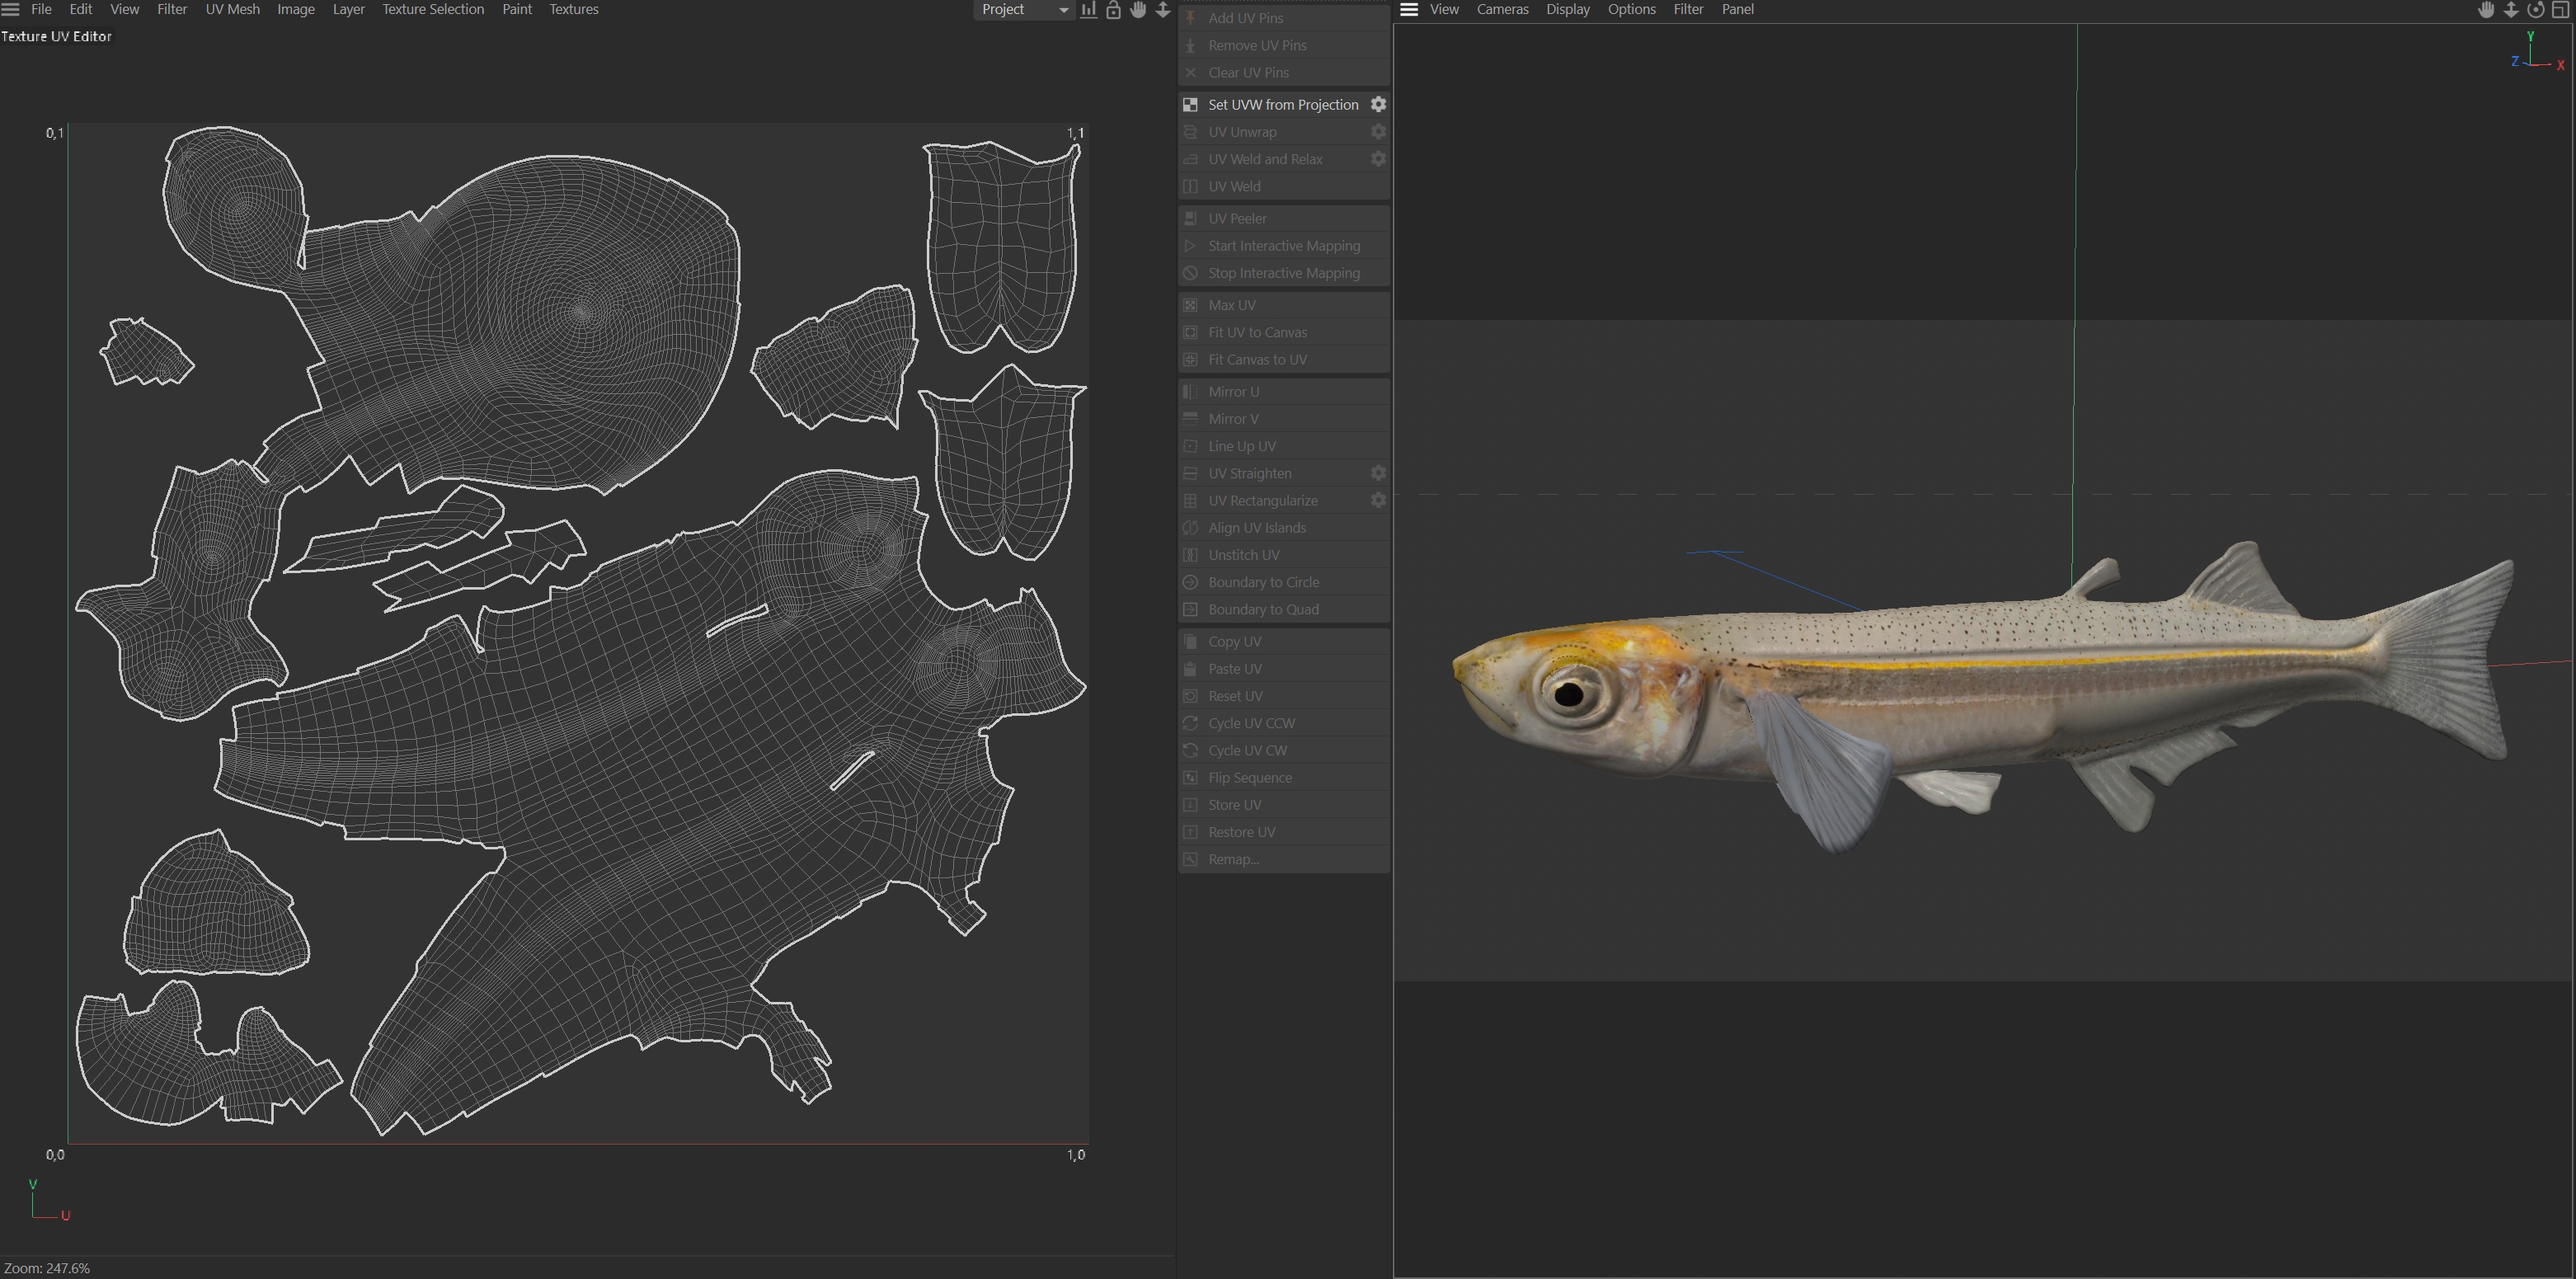Click the viewport dolly zoom arrows icon

(x=2511, y=10)
